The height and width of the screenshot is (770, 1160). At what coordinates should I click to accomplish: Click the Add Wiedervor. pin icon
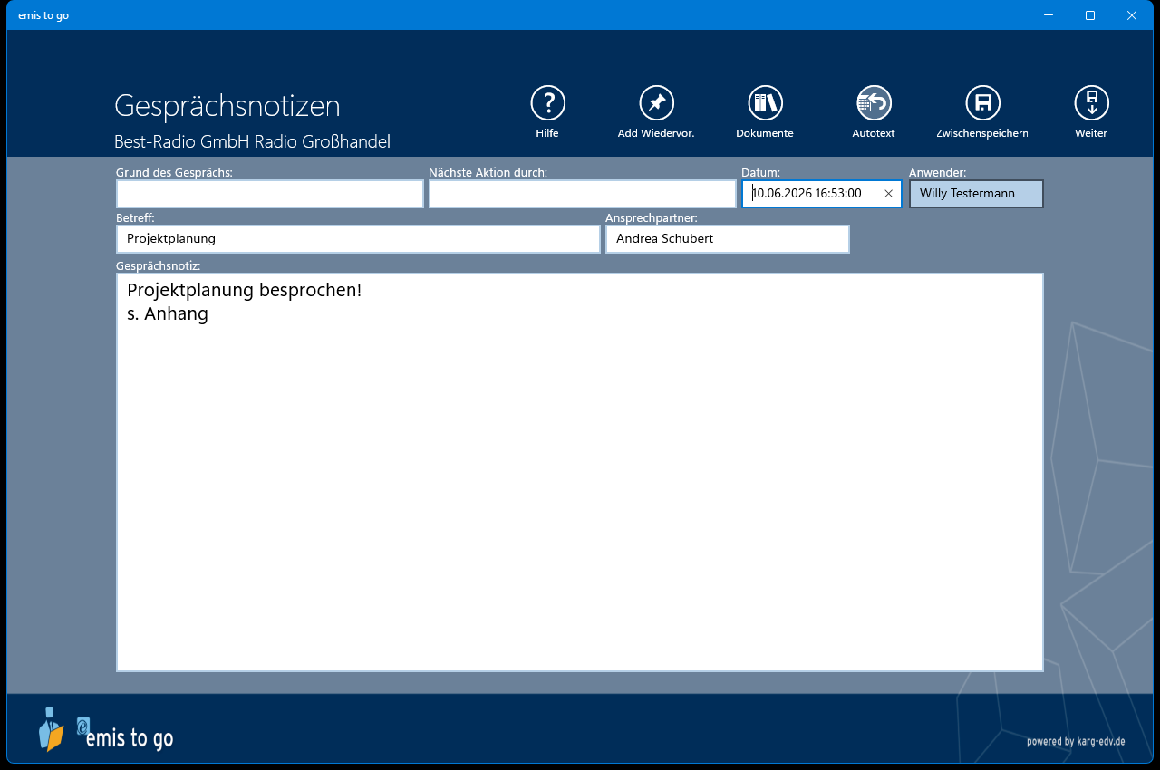(656, 103)
